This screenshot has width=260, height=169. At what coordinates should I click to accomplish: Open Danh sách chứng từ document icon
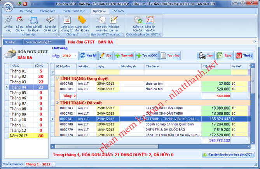[x=67, y=23]
